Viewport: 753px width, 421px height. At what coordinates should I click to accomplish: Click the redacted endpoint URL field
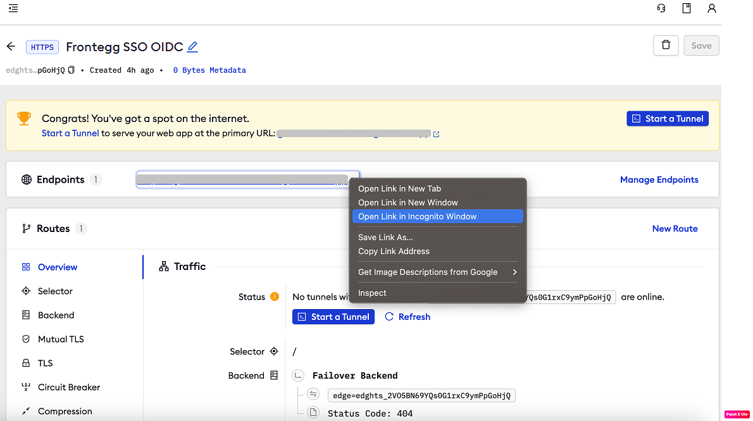248,180
